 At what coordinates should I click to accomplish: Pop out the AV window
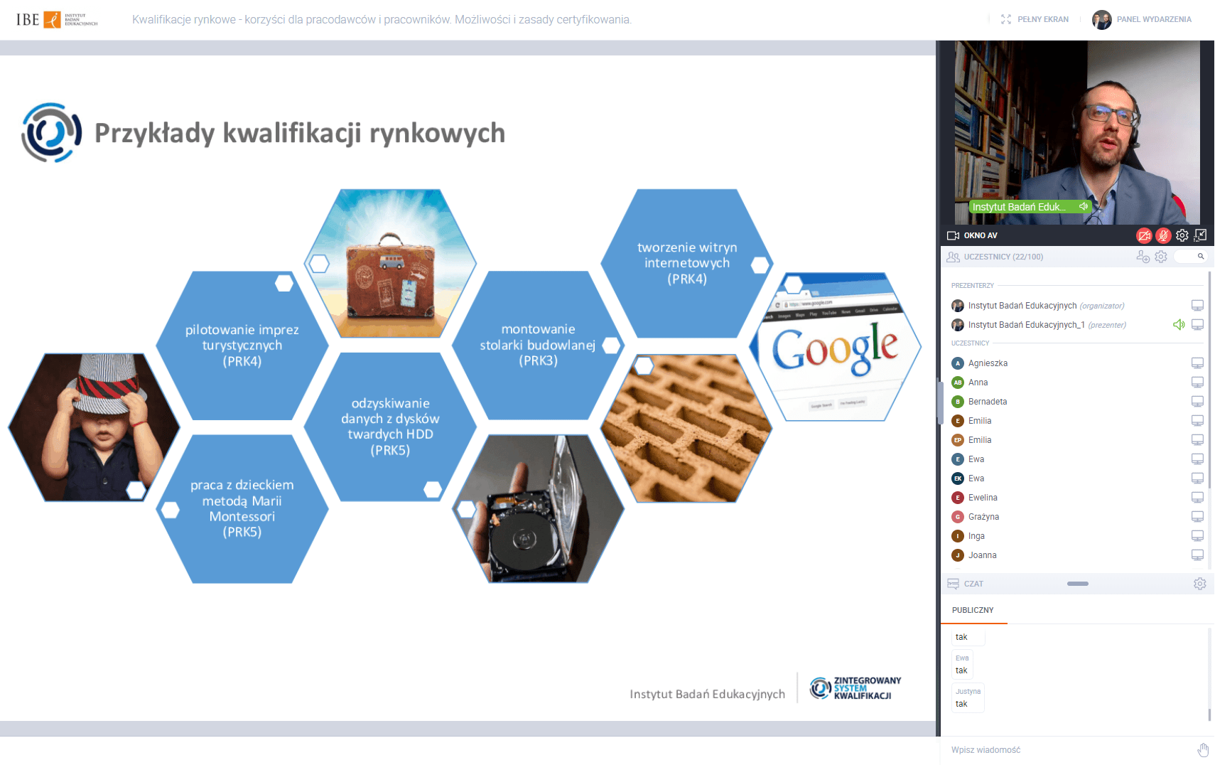tap(1201, 235)
